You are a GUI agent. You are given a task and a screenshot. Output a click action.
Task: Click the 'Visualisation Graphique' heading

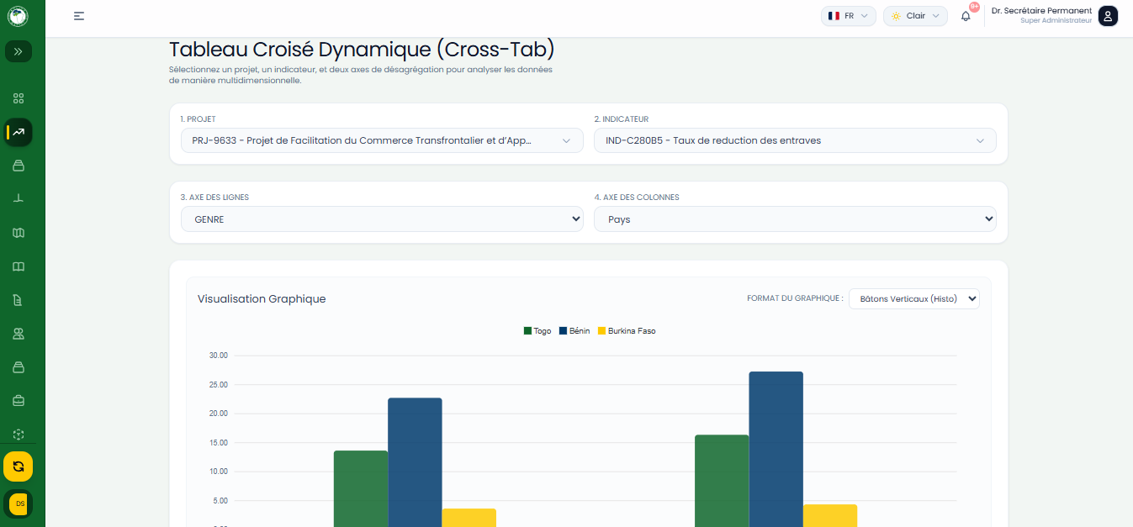click(x=262, y=298)
